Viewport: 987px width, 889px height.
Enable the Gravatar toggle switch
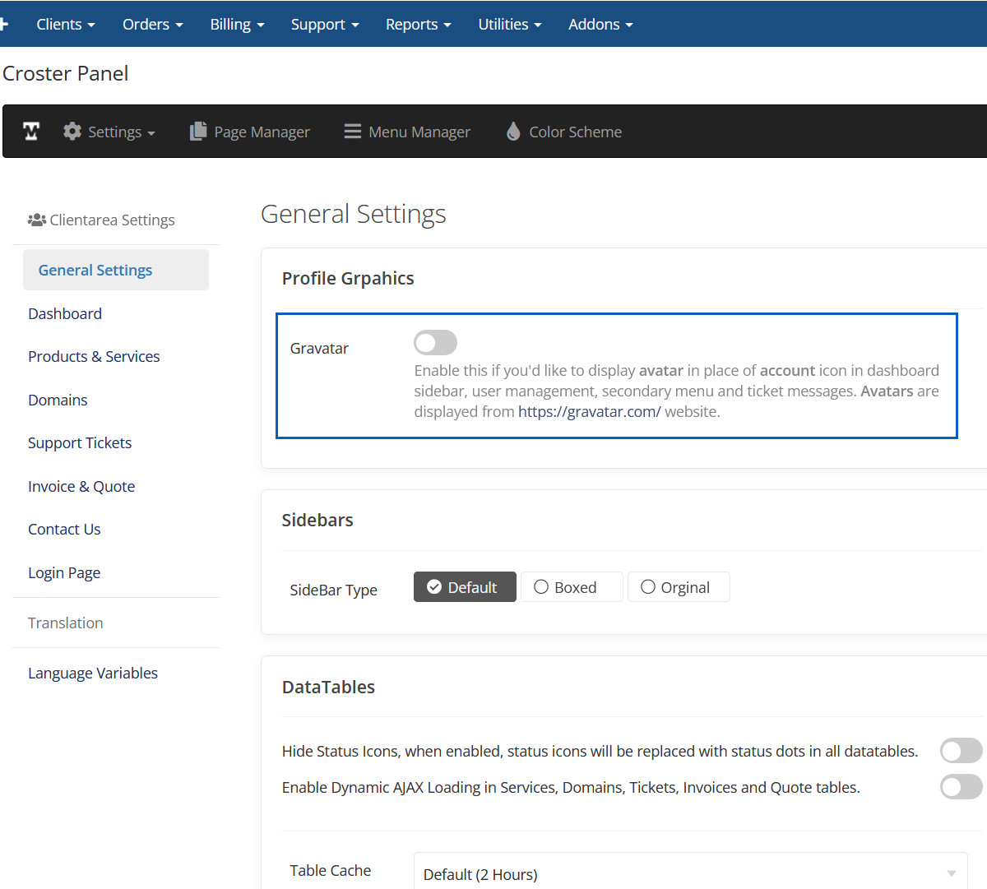[x=435, y=343]
